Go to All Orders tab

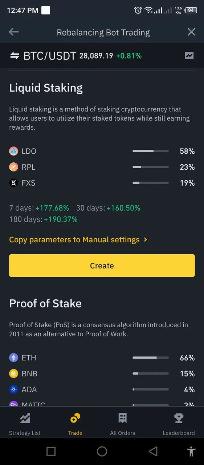[x=123, y=424]
